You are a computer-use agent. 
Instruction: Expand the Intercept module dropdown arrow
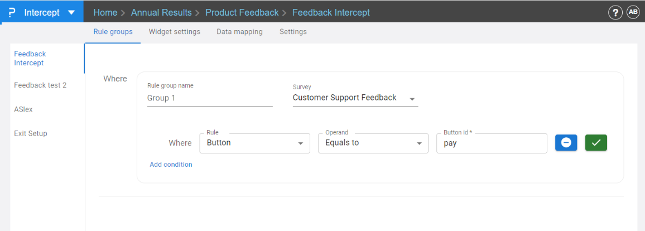[71, 12]
